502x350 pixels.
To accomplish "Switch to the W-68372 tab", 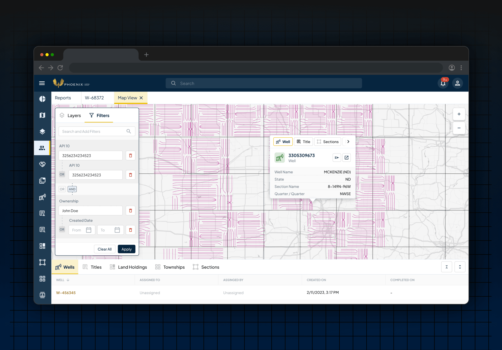I will pos(94,98).
